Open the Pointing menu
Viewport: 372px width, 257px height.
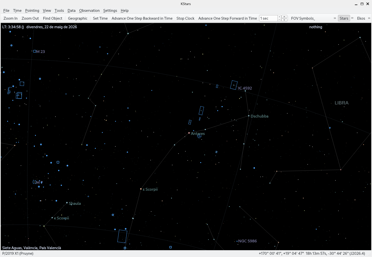pyautogui.click(x=32, y=11)
